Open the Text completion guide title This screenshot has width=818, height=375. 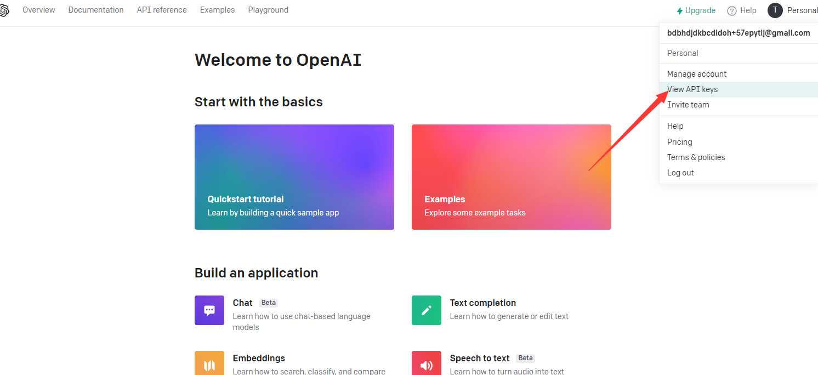click(483, 303)
